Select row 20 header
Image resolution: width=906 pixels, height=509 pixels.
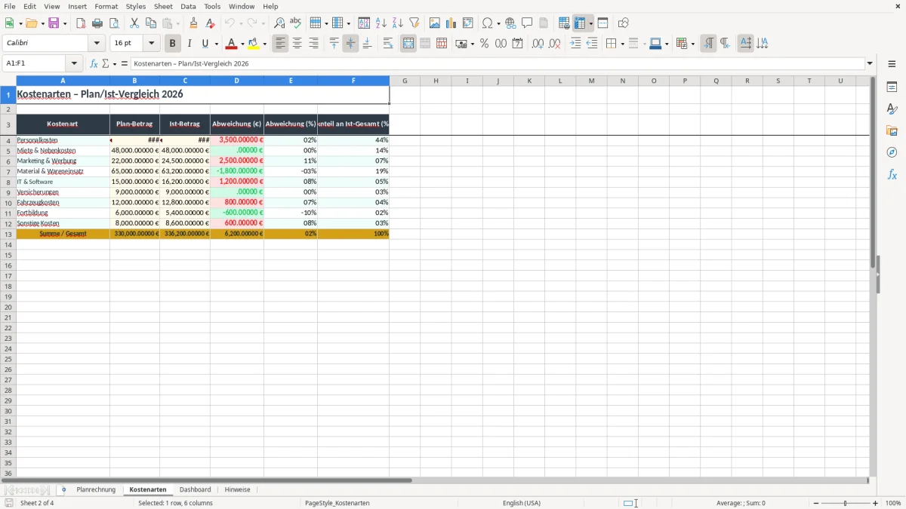8,307
